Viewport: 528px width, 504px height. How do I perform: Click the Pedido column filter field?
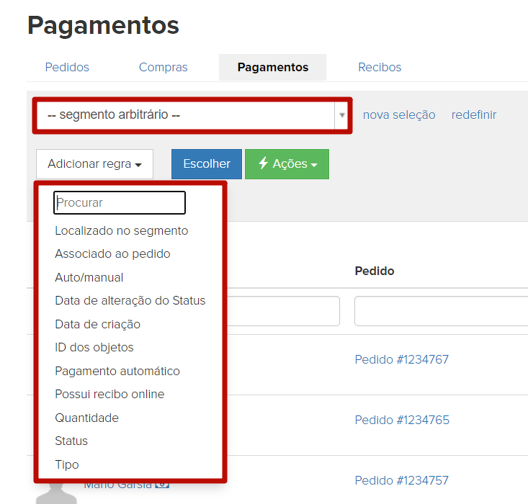click(441, 311)
